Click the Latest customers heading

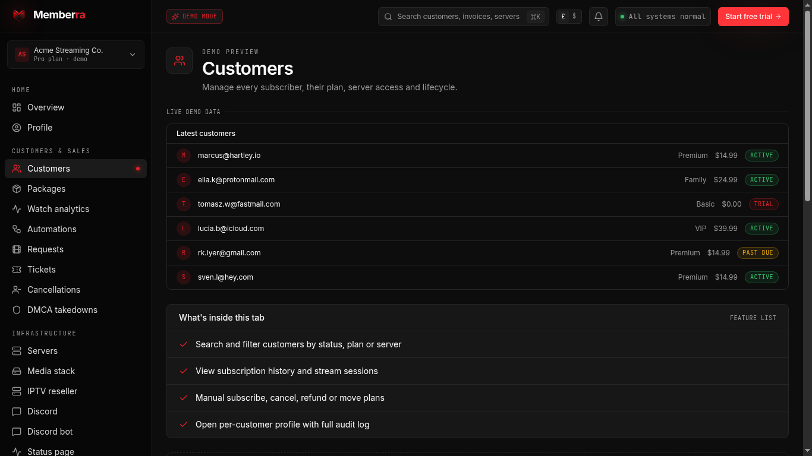pyautogui.click(x=206, y=134)
